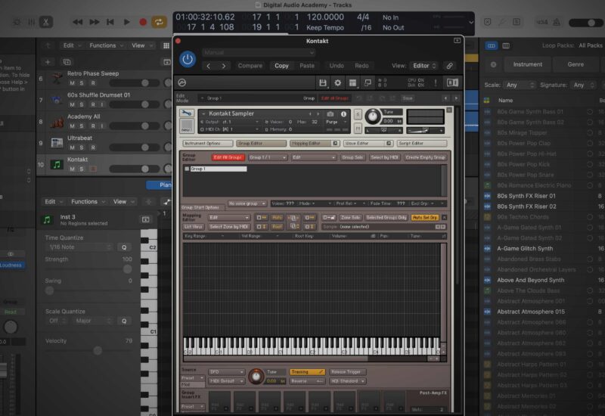The width and height of the screenshot is (605, 416).
Task: Open the Group Editor tab
Action: click(x=261, y=144)
